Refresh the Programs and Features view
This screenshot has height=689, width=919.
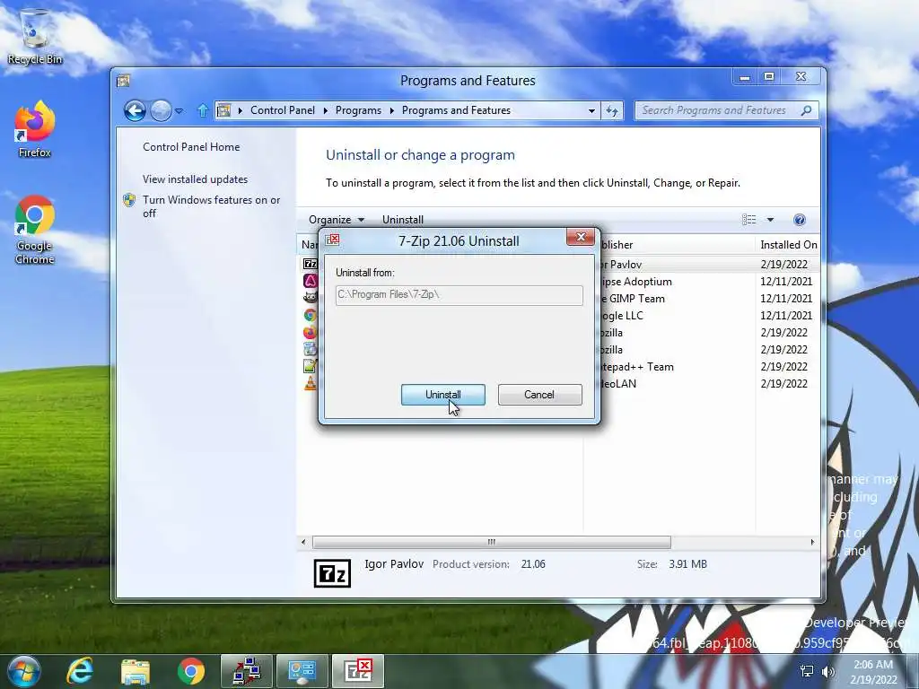click(x=612, y=110)
